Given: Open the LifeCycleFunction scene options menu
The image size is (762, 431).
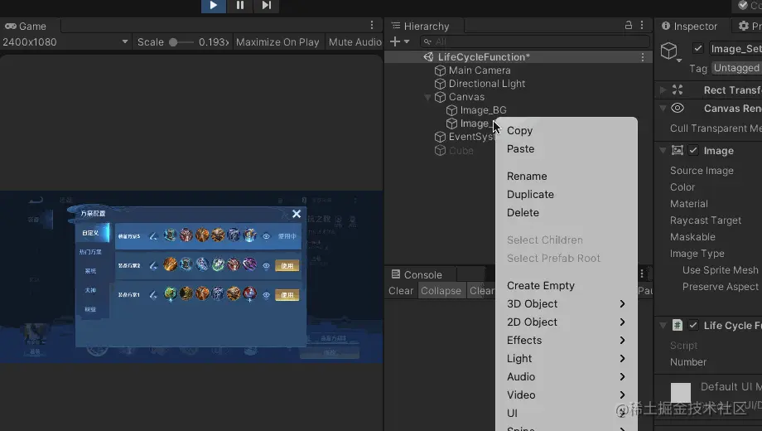Looking at the screenshot, I should (x=643, y=57).
